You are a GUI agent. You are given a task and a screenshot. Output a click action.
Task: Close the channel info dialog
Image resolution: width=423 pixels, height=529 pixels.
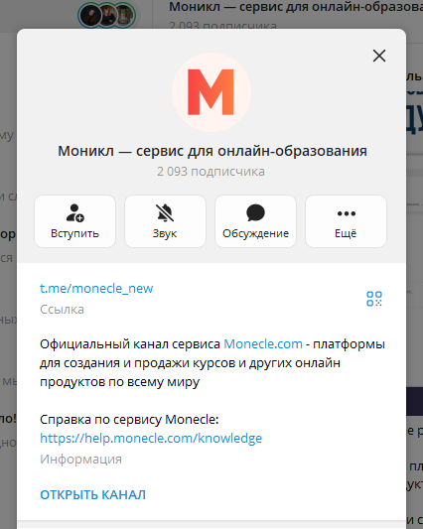[x=379, y=56]
